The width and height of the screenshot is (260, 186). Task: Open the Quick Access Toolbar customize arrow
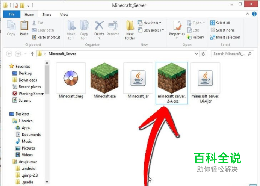coord(28,6)
